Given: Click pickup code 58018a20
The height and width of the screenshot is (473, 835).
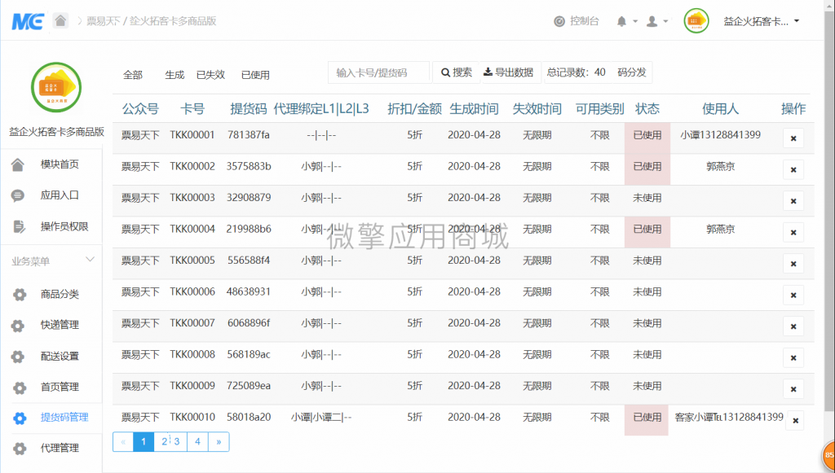Looking at the screenshot, I should [x=249, y=417].
